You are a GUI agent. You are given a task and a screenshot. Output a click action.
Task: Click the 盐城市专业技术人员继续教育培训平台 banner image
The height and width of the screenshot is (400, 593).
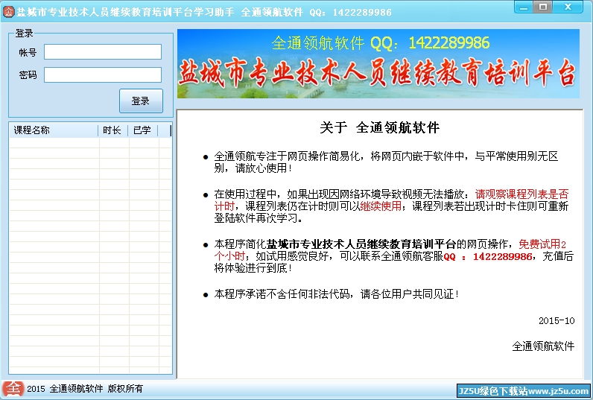[378, 63]
